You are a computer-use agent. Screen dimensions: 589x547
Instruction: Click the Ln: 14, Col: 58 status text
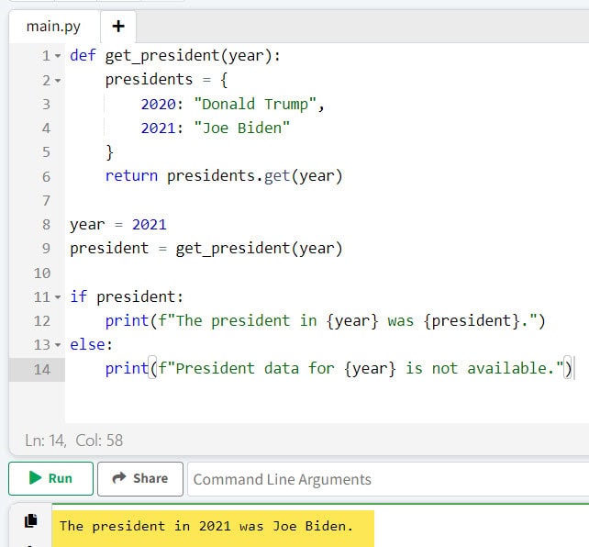click(74, 441)
